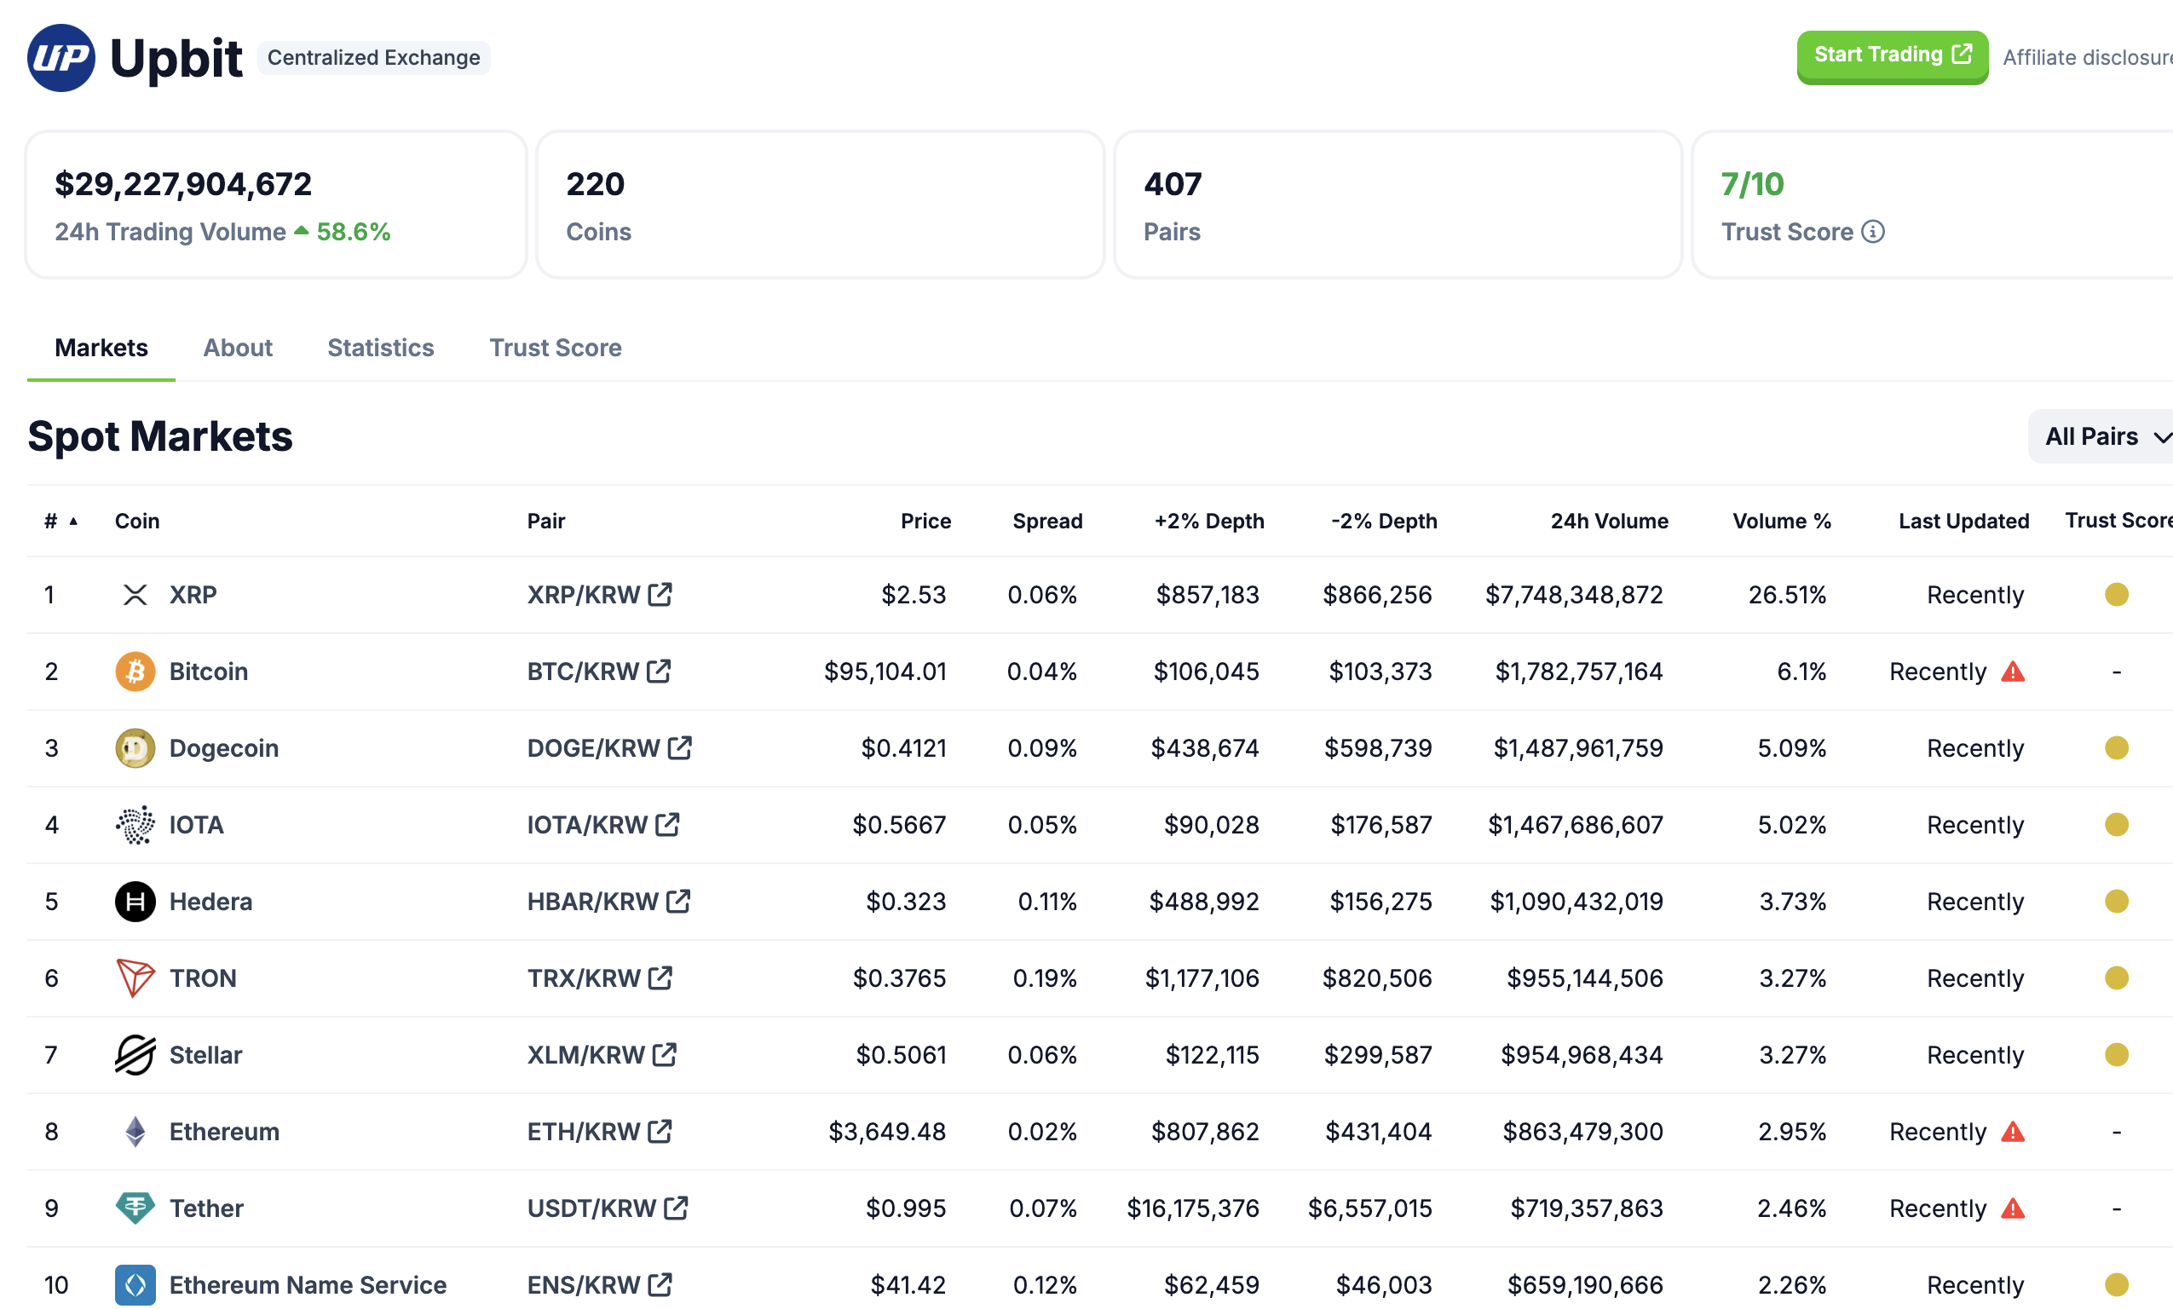Sort table by # column arrow
The width and height of the screenshot is (2173, 1309).
pyautogui.click(x=73, y=522)
